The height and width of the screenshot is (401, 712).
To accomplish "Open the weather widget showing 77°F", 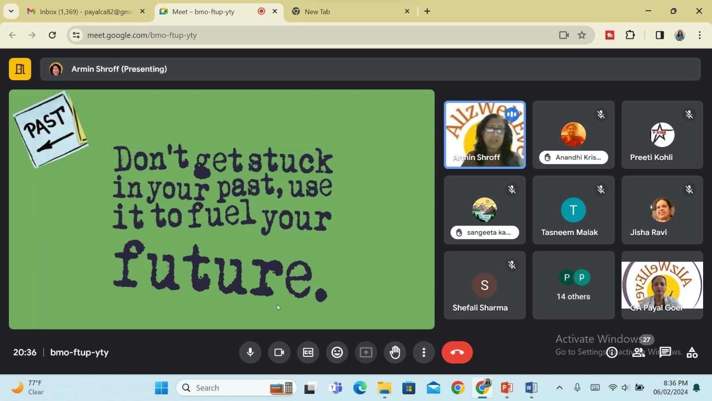I will click(x=28, y=388).
